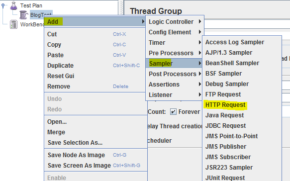This screenshot has height=181, width=290.
Task: Click the BlogTest thread group spool icon
Action: pos(23,15)
